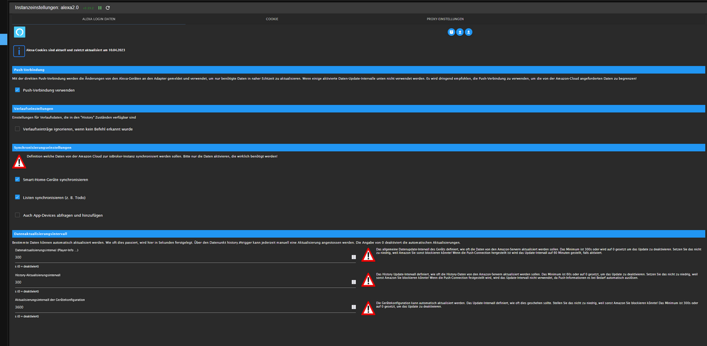
Task: Toggle Listen synchronisieren checkbox
Action: (x=18, y=197)
